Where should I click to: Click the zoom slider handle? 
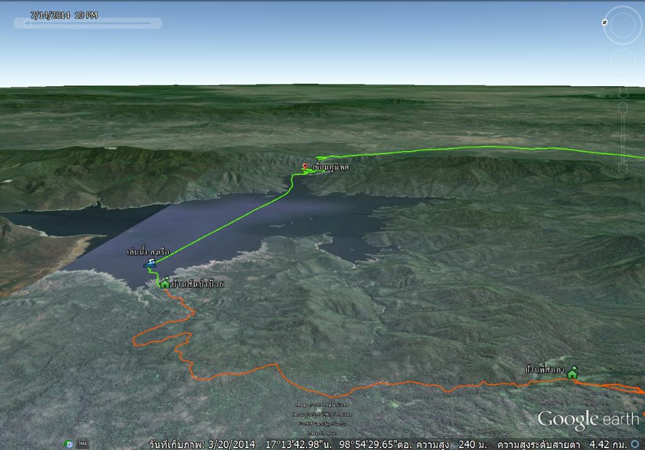click(623, 138)
